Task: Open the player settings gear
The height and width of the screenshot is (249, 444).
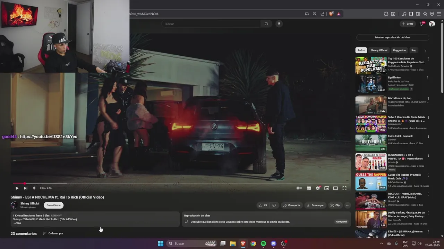Action: (x=318, y=188)
